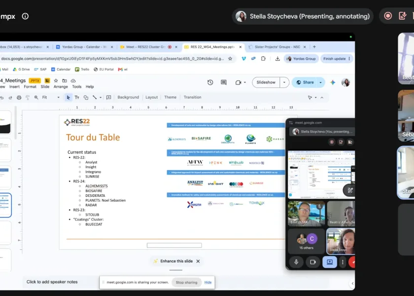Click Stop sharing button
Screen dimensions: 414x296
[x=186, y=283]
